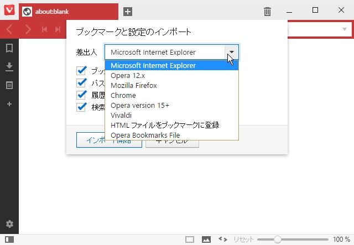Screen dimensions: 354x245
Task: Open settings with the gear icon
Action: [9, 224]
